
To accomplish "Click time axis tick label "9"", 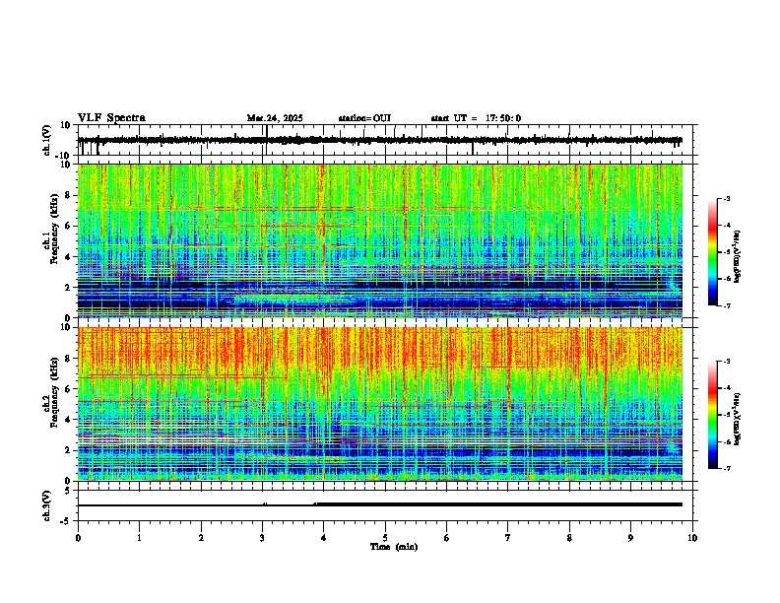I will click(x=630, y=538).
